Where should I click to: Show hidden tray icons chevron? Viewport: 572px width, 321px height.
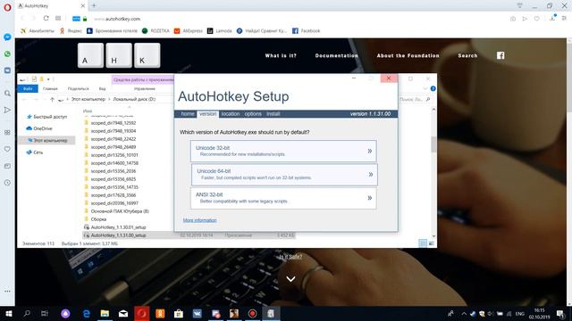tap(464, 313)
